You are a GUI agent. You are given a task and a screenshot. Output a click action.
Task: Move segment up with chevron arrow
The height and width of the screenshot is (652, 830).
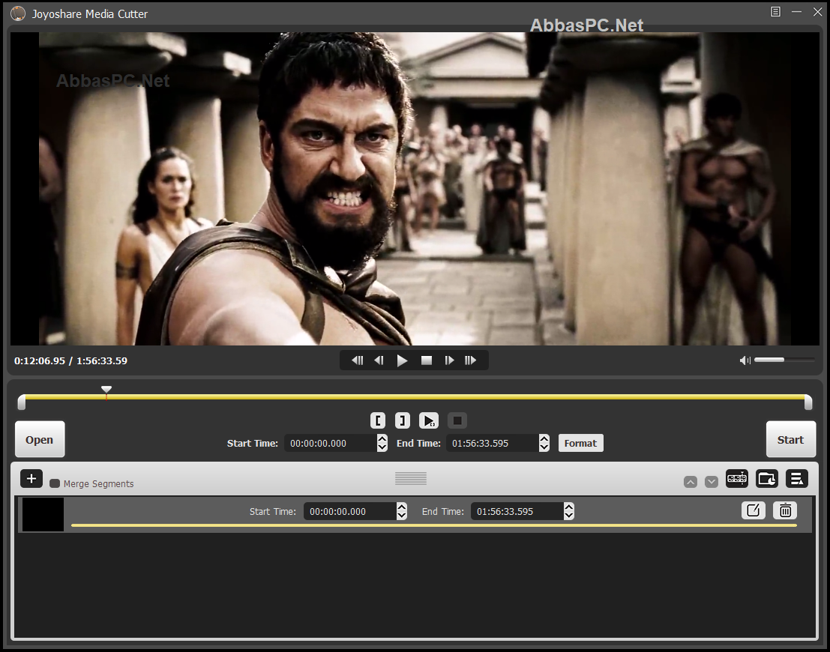click(x=691, y=482)
